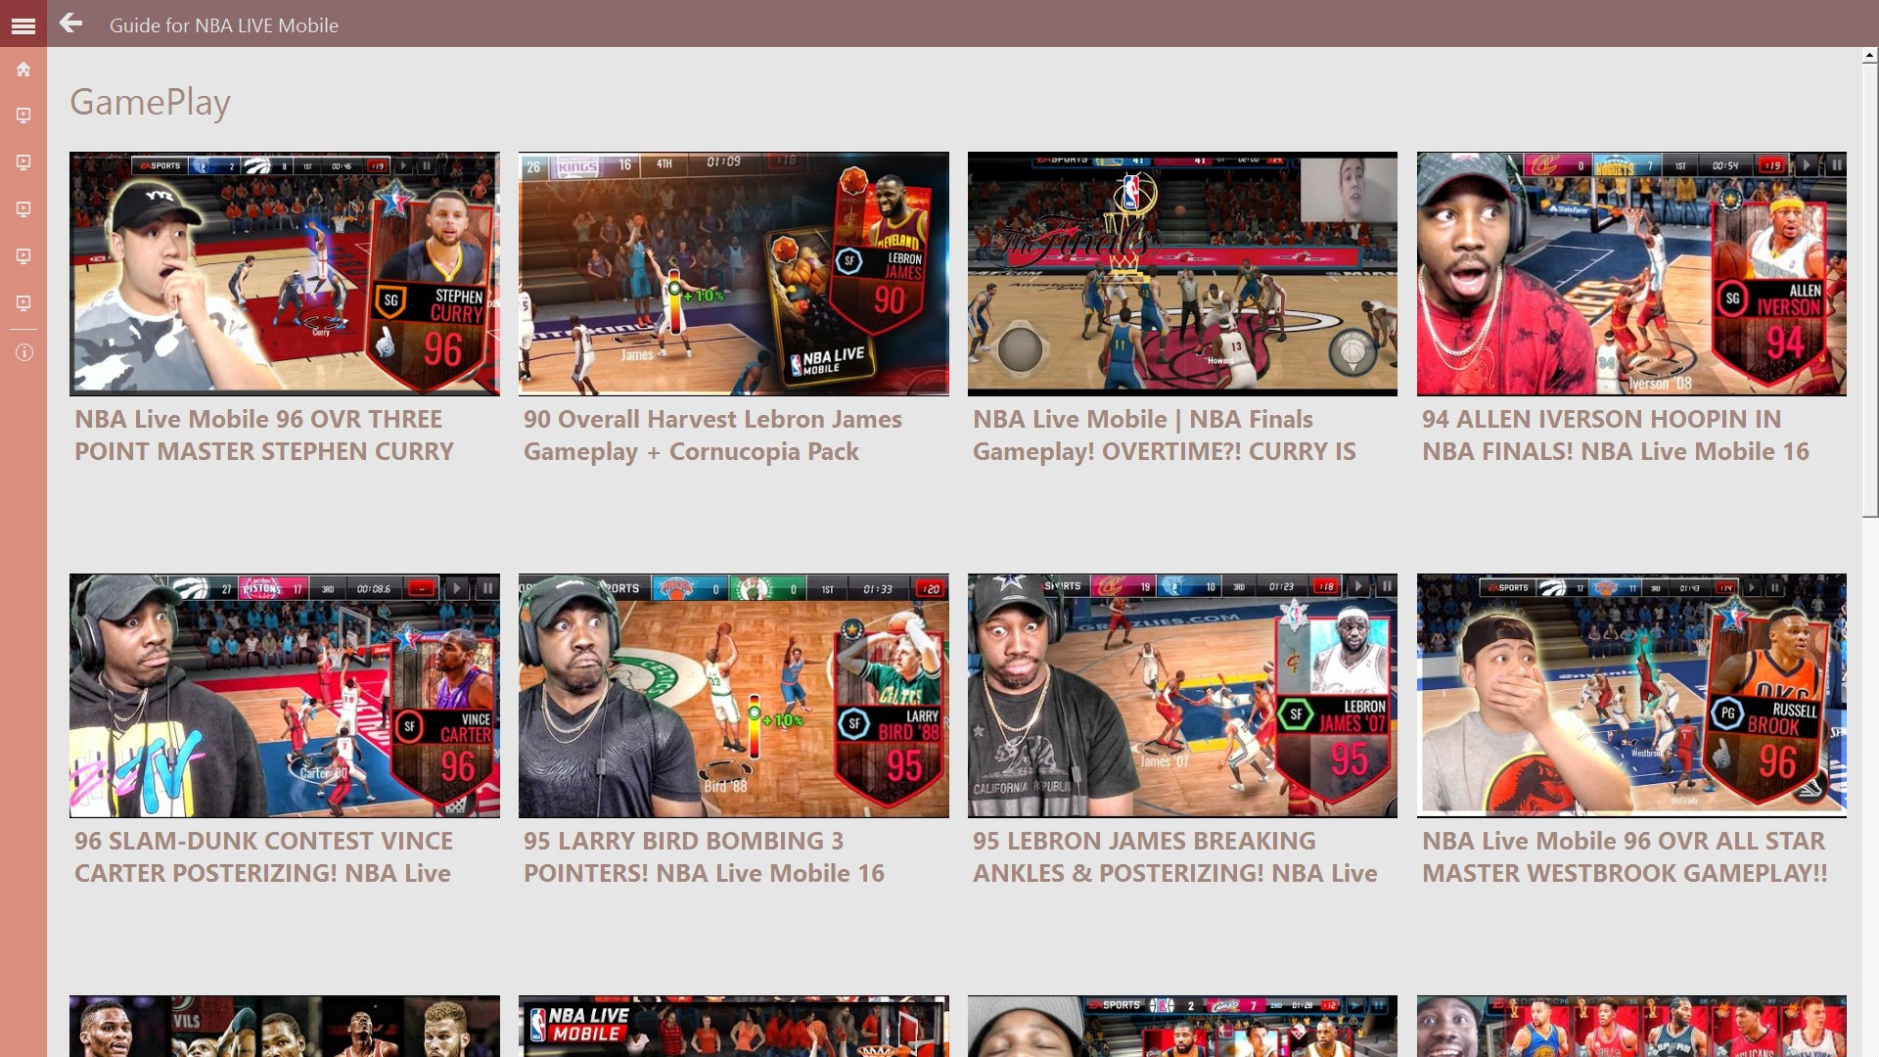Open the hamburger menu
The height and width of the screenshot is (1057, 1879).
pos(23,26)
